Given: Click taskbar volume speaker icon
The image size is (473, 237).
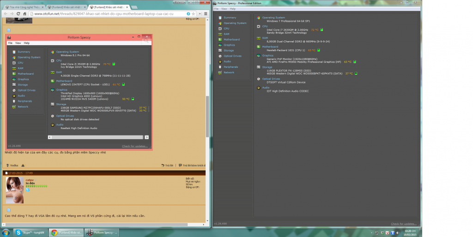Looking at the screenshot, I should (398, 233).
